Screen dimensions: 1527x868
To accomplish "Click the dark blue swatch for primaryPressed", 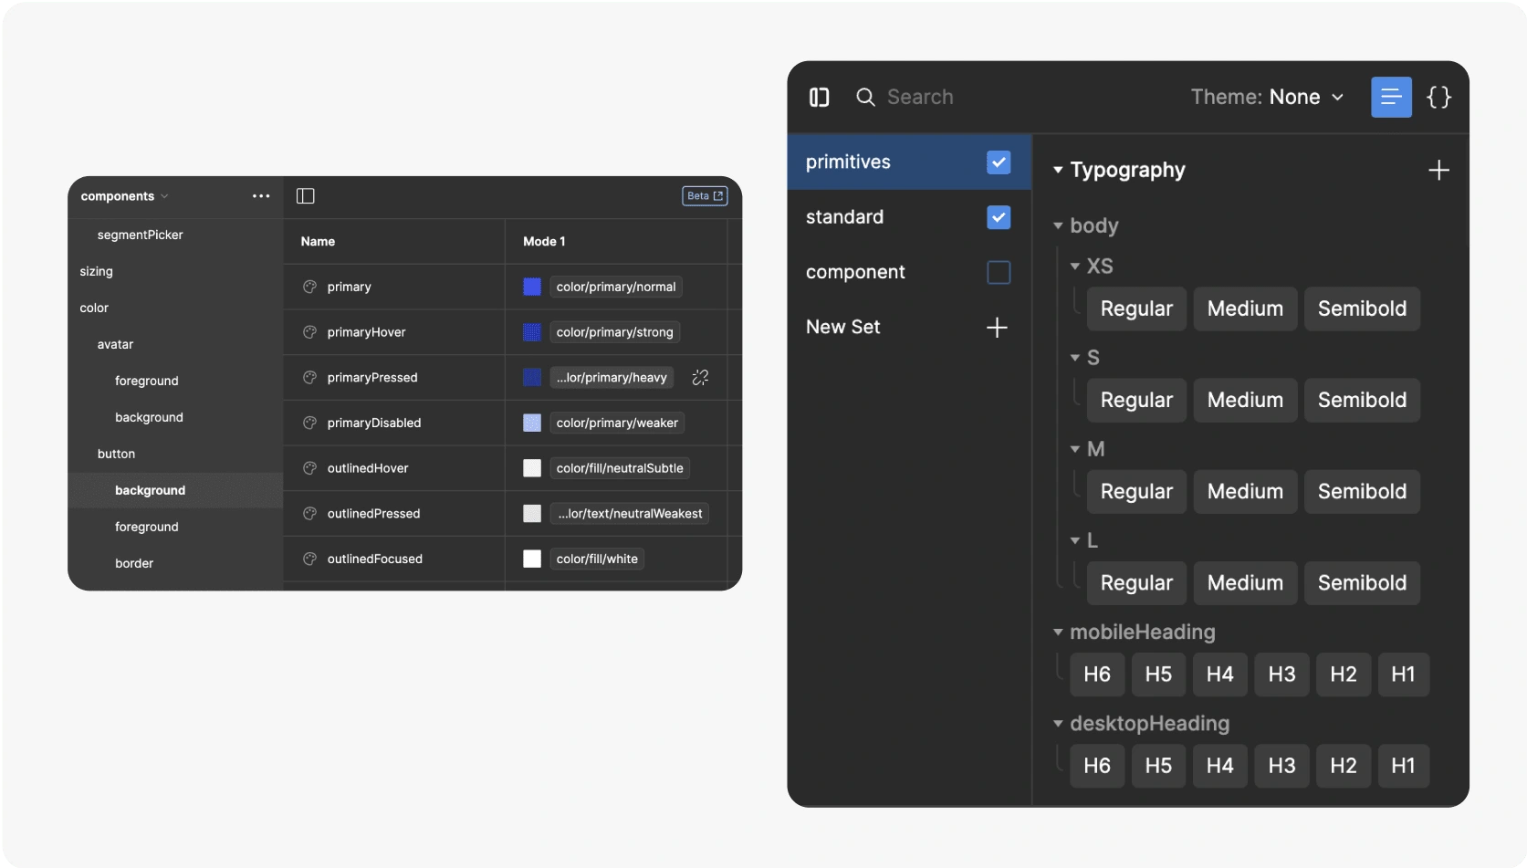I will point(532,378).
